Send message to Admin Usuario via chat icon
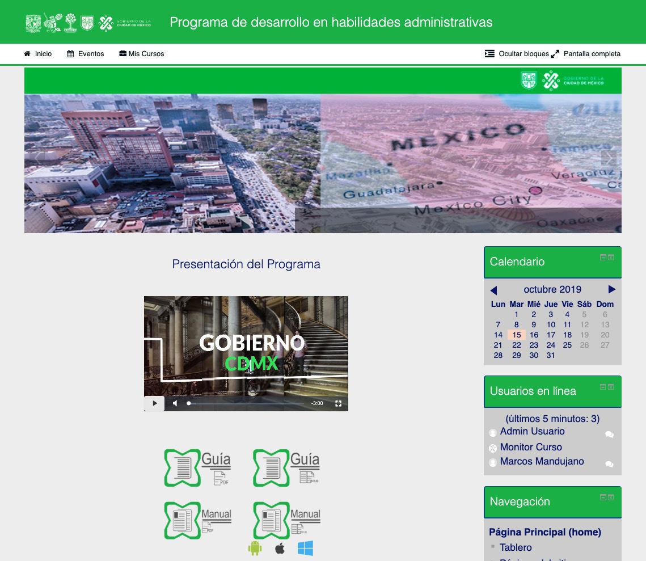The width and height of the screenshot is (646, 561). [609, 435]
